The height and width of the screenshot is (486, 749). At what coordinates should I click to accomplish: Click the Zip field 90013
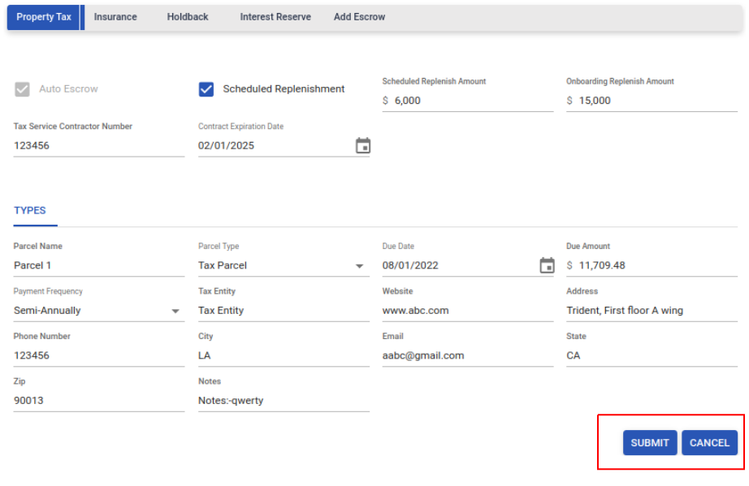click(99, 401)
